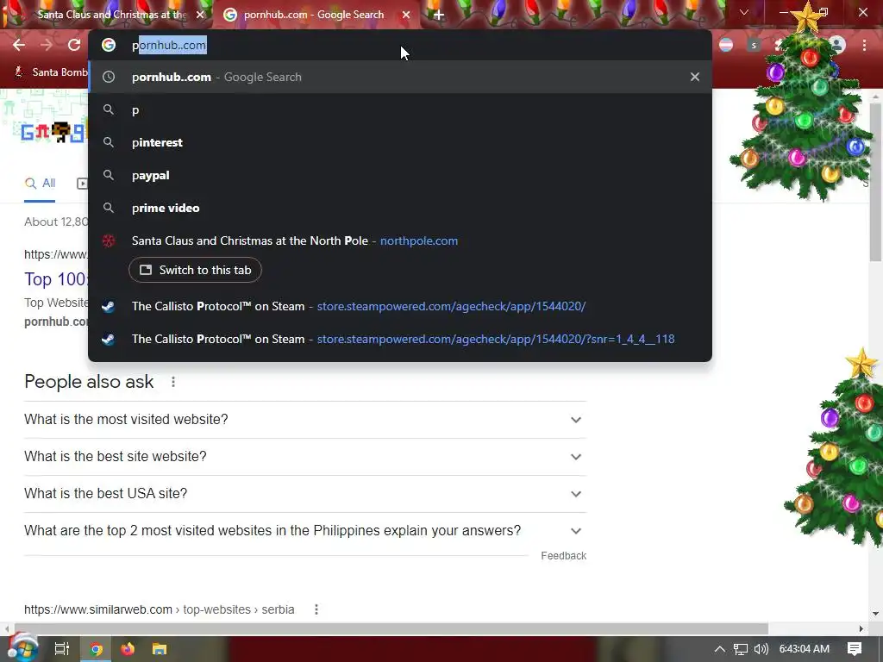Open the 'Top 100' search result title
Viewport: 883px width, 662px height.
(x=56, y=279)
